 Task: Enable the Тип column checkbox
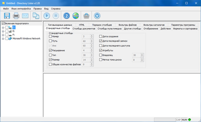tap(50, 55)
